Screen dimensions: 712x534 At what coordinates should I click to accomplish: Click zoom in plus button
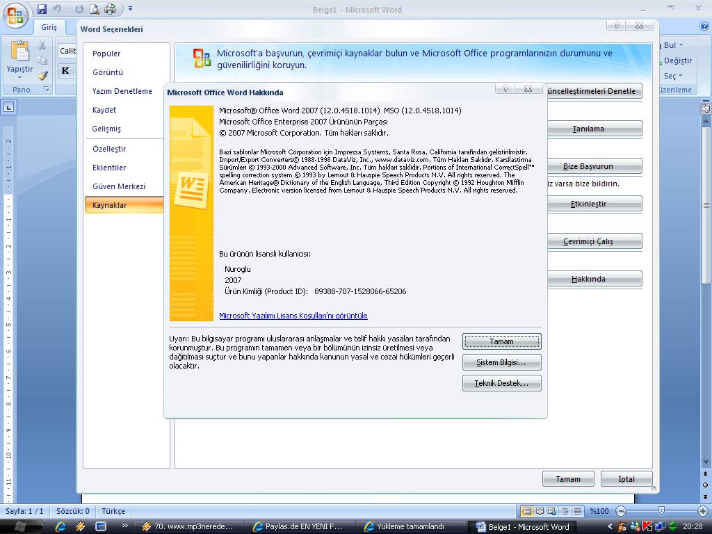click(x=703, y=511)
